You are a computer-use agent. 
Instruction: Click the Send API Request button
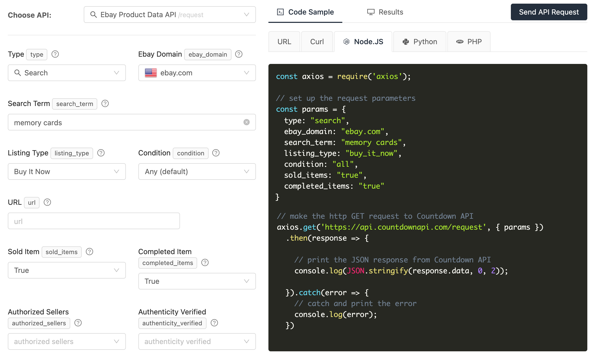click(x=549, y=12)
